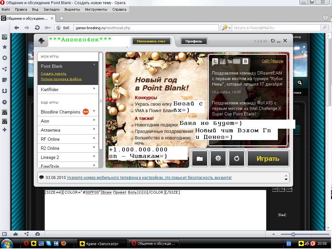Click the Facebook icon in launcher news panel

click(x=222, y=61)
